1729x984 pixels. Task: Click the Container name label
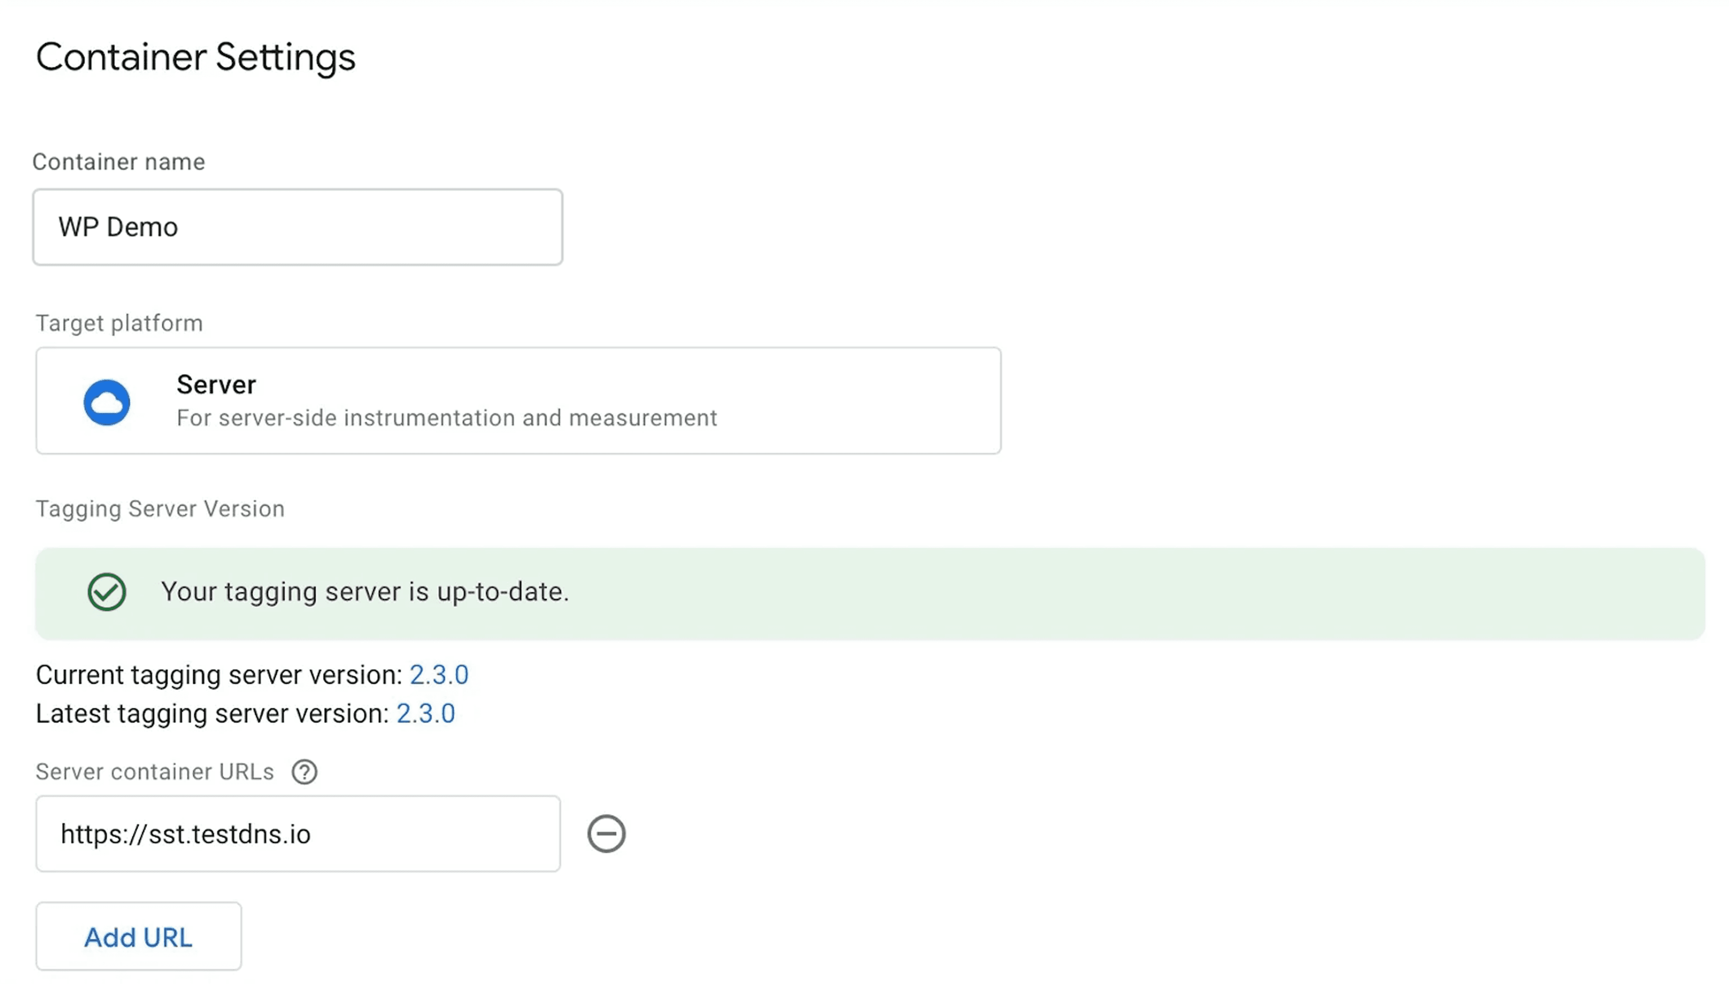click(118, 162)
